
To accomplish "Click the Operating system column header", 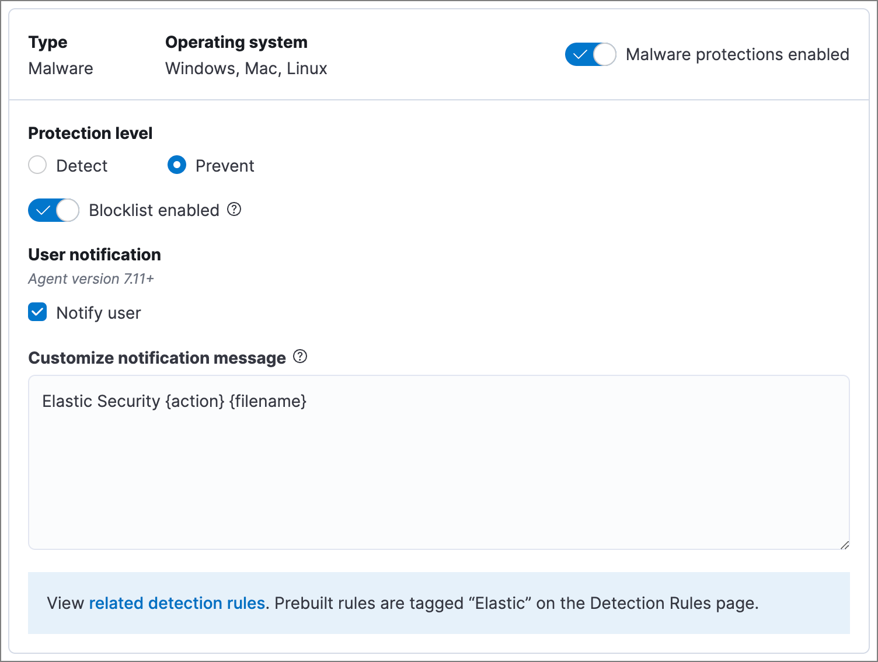I will (236, 41).
